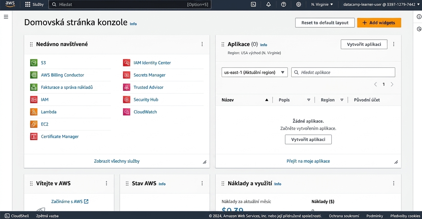This screenshot has width=422, height=219.
Task: Open Ochrana soukromí footer link
Action: coord(344,216)
